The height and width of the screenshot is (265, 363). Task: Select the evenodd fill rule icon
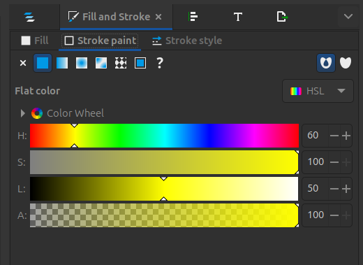[x=326, y=63]
